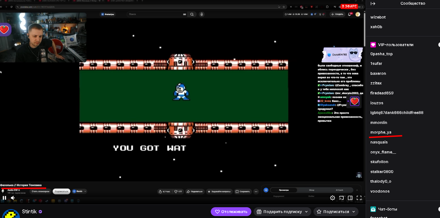This screenshot has width=440, height=218.
Task: Click the VIP-пользователи diamond badge icon
Action: tap(373, 45)
